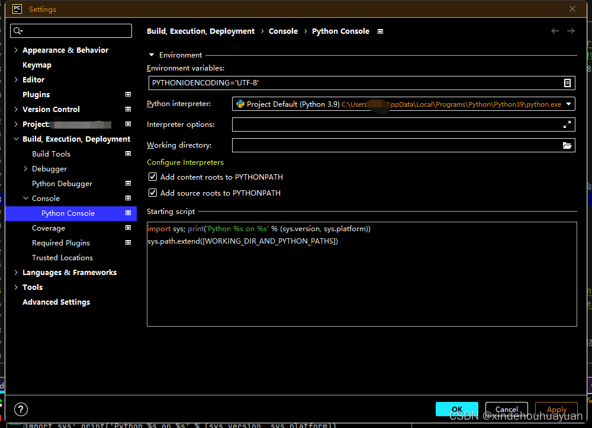This screenshot has width=592, height=428.
Task: Open Build Tools settings
Action: 51,154
